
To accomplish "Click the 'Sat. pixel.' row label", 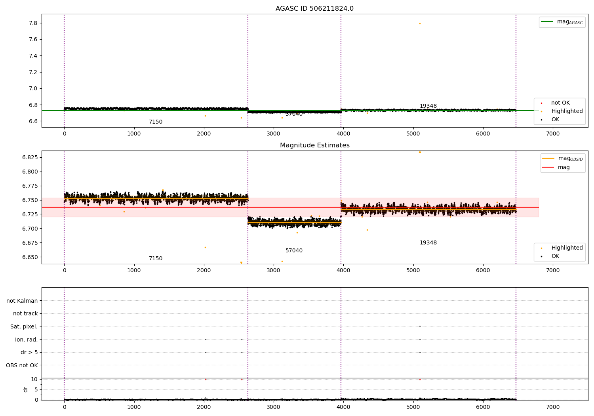I will tap(24, 327).
